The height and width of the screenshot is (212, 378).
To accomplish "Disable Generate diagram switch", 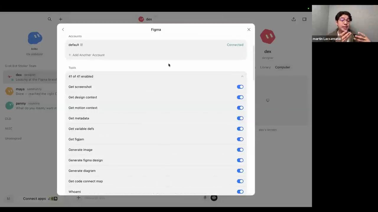I will pyautogui.click(x=240, y=171).
